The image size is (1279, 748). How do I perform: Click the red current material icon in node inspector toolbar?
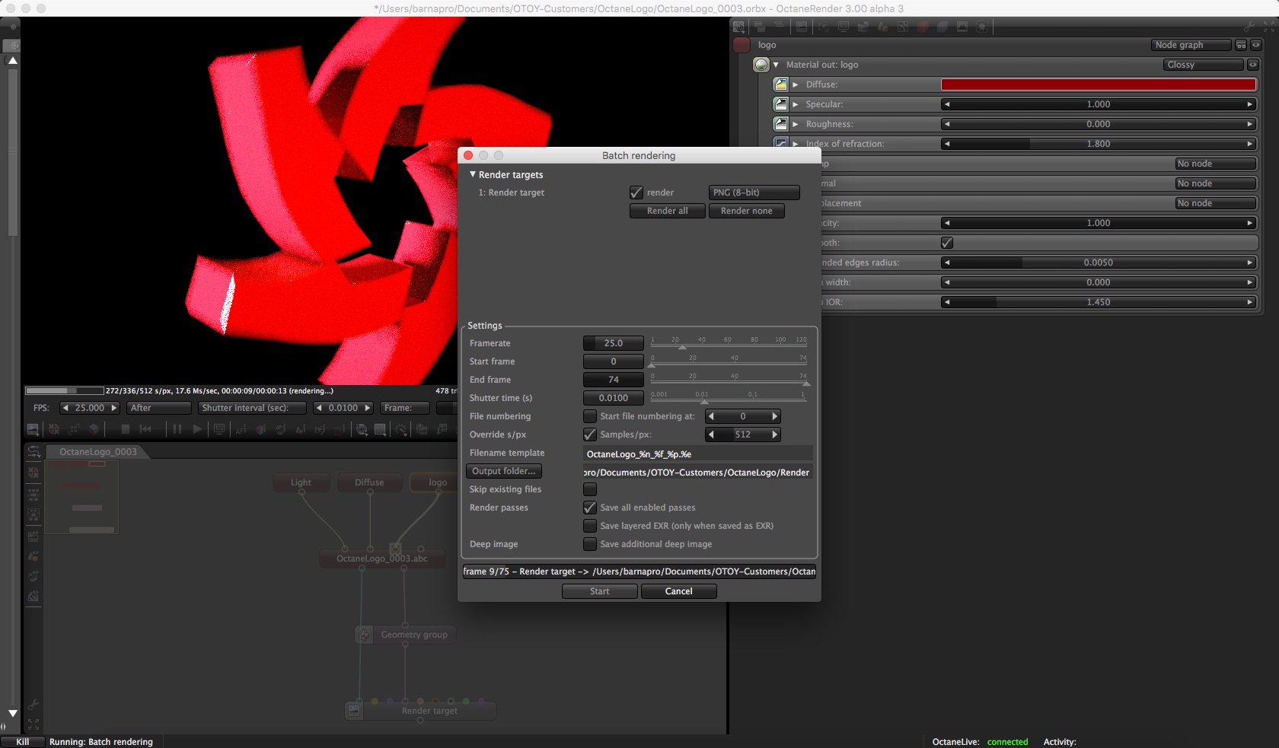pyautogui.click(x=923, y=27)
